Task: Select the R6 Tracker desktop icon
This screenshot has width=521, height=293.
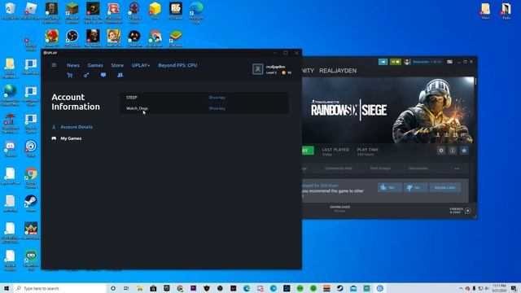Action: [x=176, y=11]
